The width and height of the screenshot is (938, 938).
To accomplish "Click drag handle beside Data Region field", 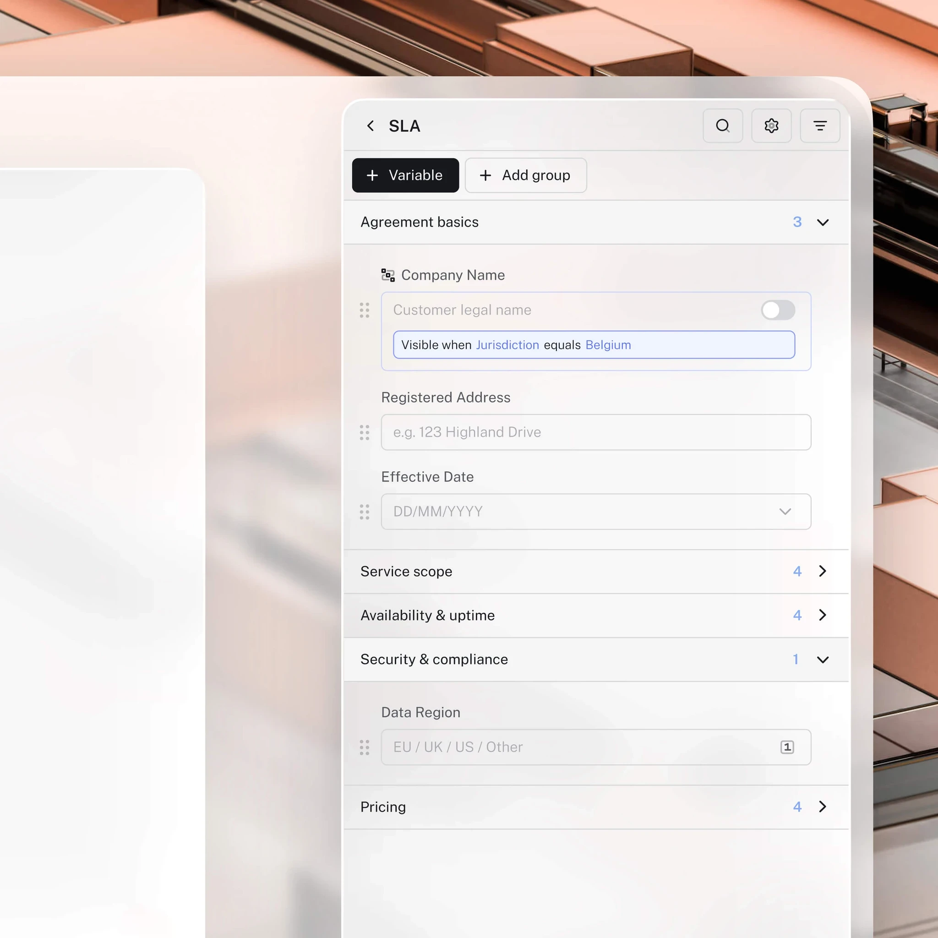I will (364, 747).
